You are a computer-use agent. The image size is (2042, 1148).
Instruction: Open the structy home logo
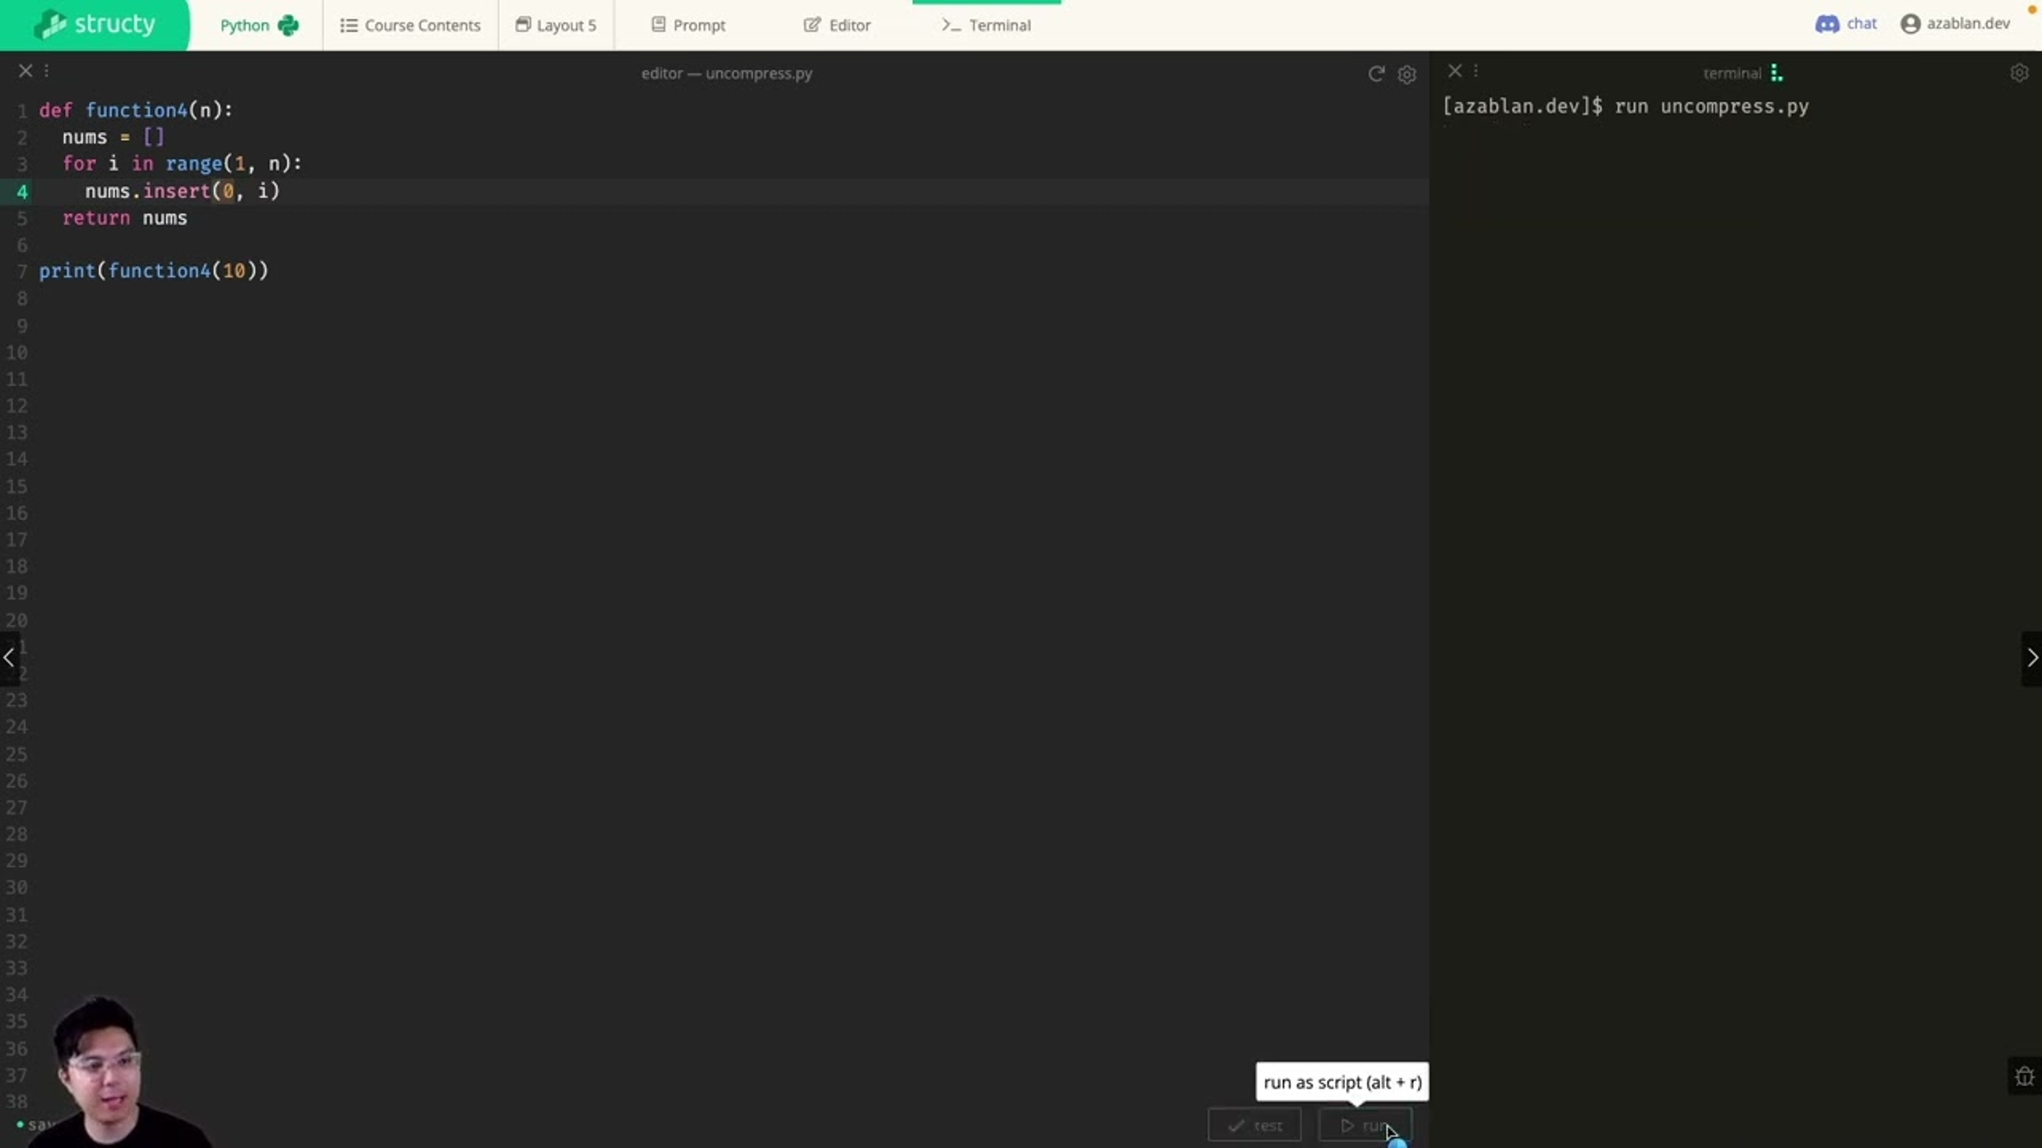tap(95, 25)
